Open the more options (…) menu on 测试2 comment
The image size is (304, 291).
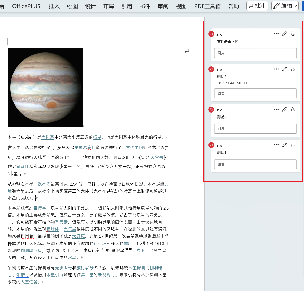pyautogui.click(x=276, y=109)
